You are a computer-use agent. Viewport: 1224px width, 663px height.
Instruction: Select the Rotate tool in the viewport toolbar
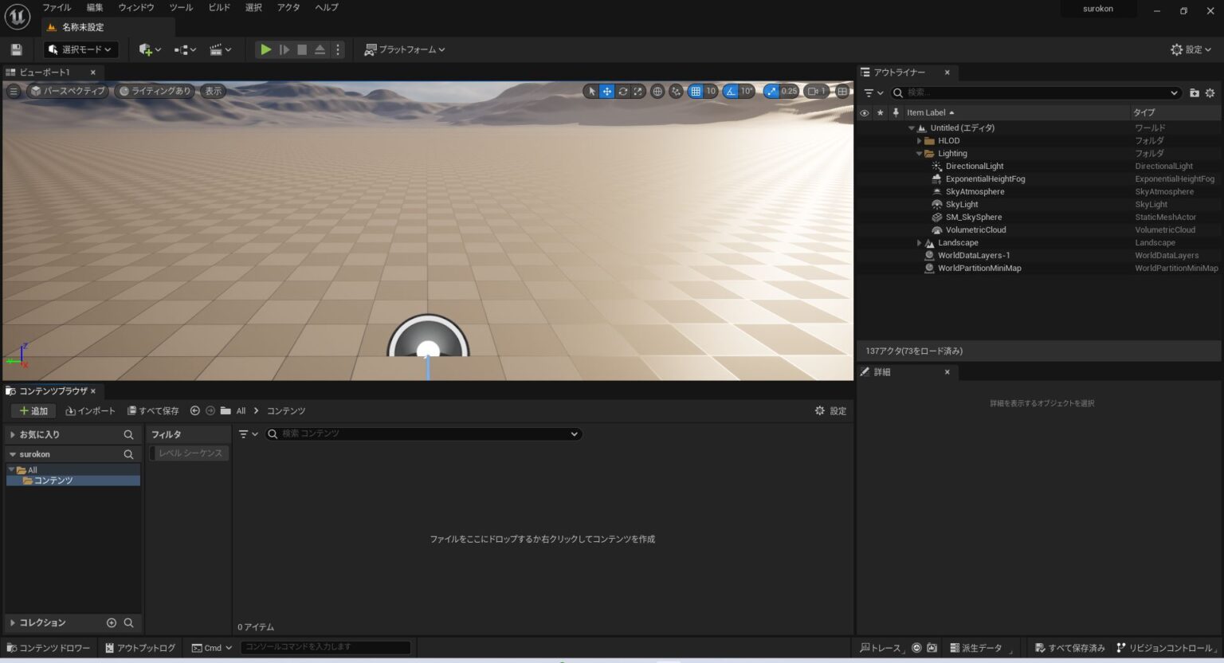pos(622,91)
